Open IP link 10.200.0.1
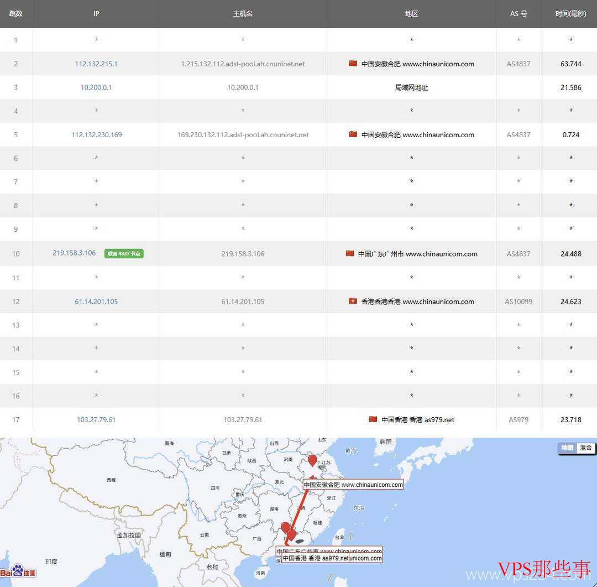 click(96, 87)
